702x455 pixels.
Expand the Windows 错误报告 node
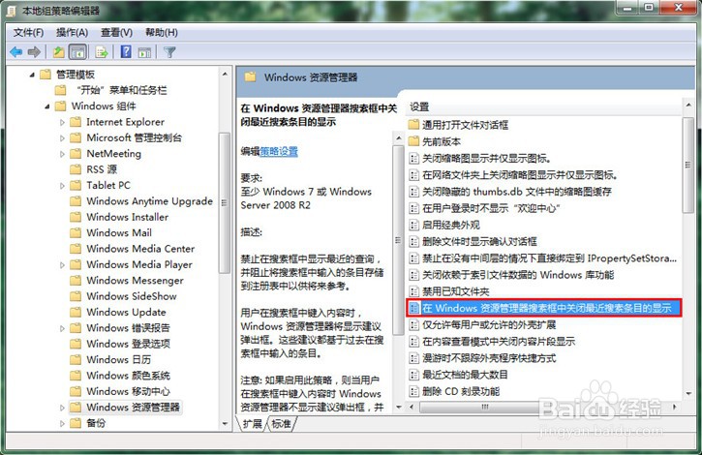coord(62,328)
